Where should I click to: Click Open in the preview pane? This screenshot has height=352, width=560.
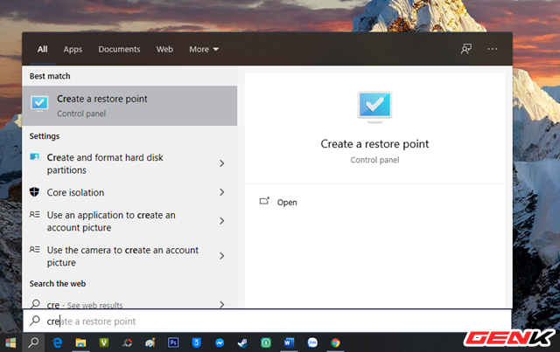tap(287, 203)
